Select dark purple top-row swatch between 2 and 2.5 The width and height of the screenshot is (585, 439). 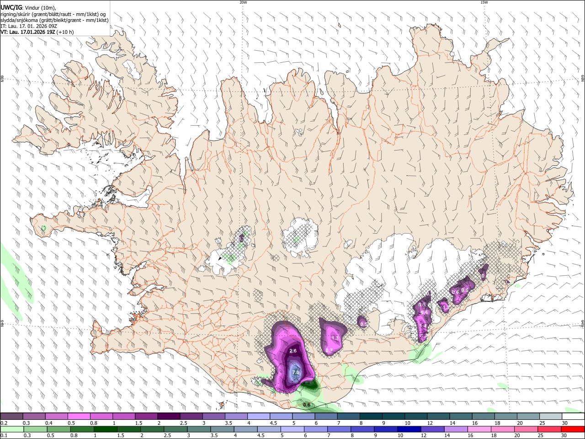[169, 416]
